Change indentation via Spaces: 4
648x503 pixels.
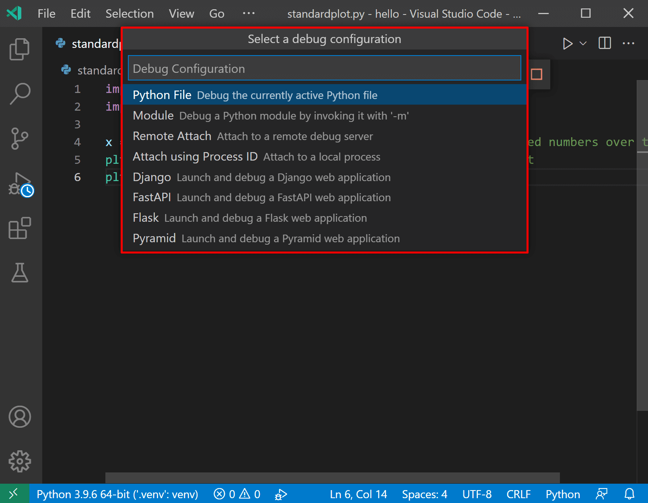[425, 494]
